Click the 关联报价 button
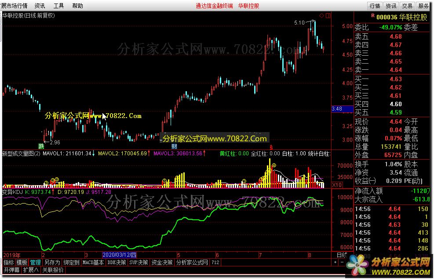This screenshot has height=279, width=434. 53,270
